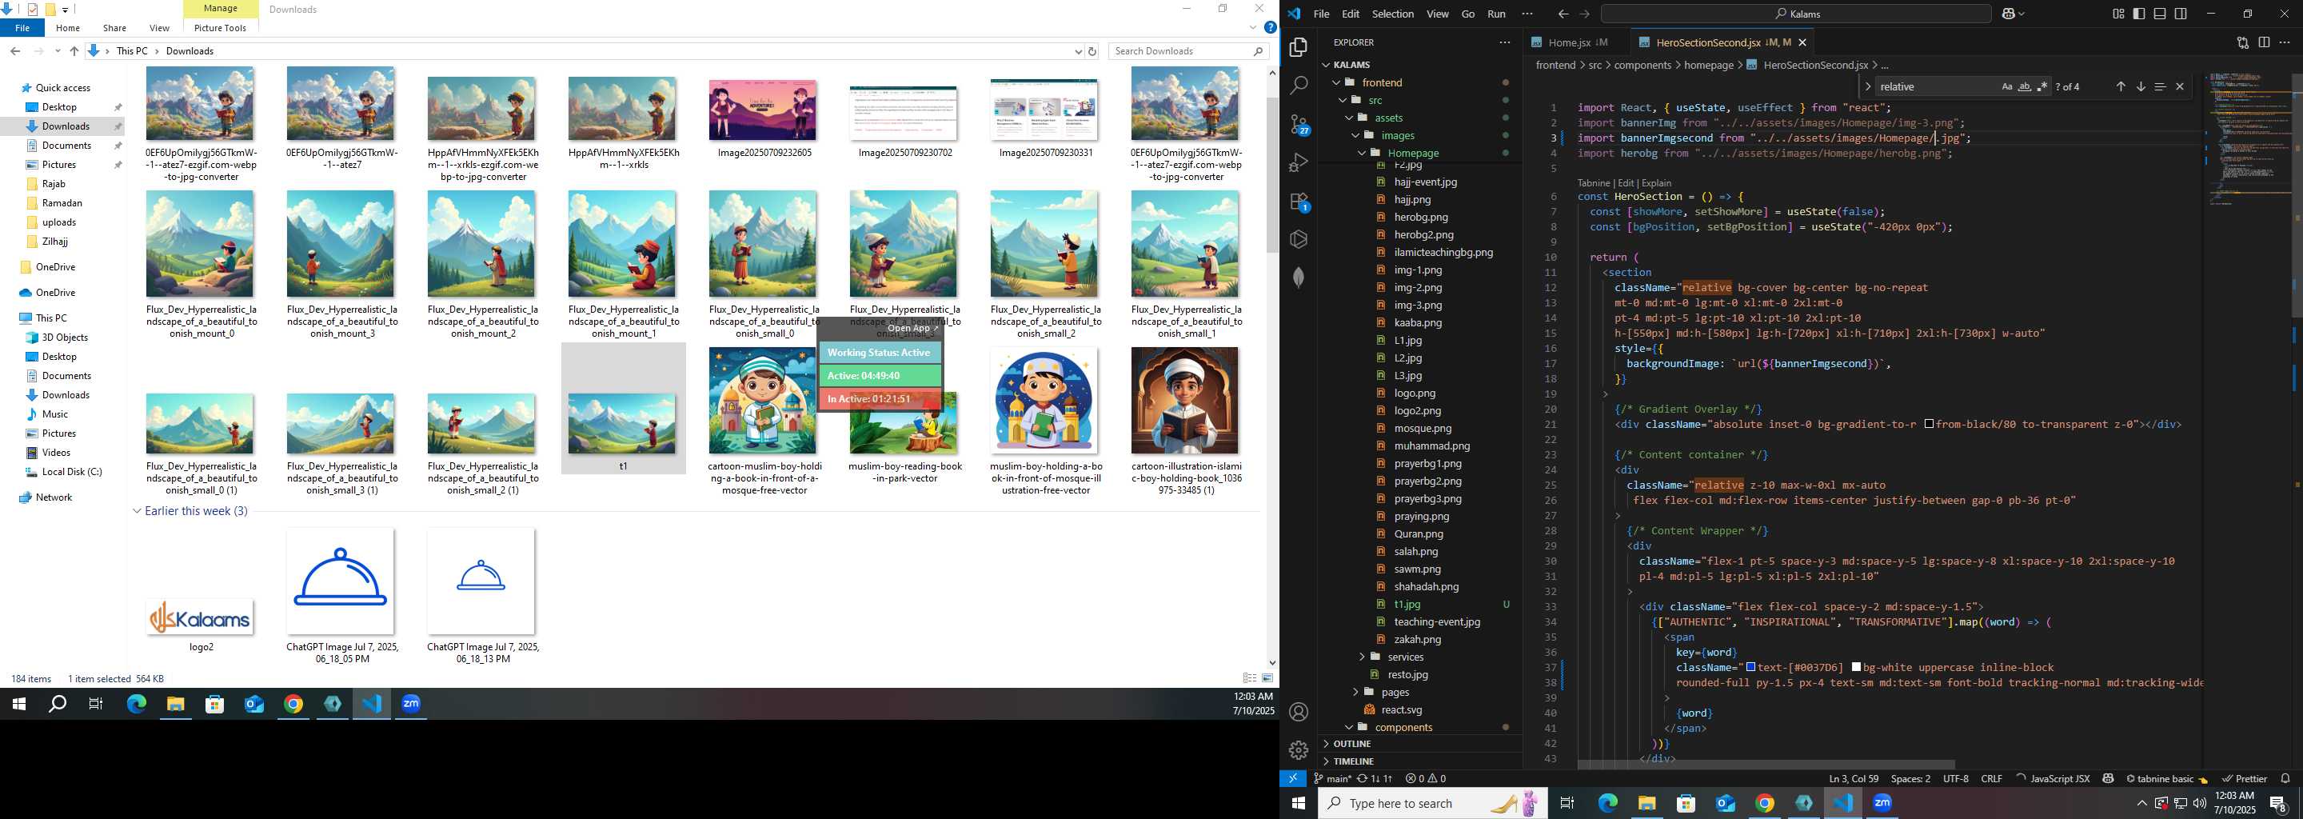
Task: Open Explorer panel more actions ellipsis
Action: point(1505,42)
